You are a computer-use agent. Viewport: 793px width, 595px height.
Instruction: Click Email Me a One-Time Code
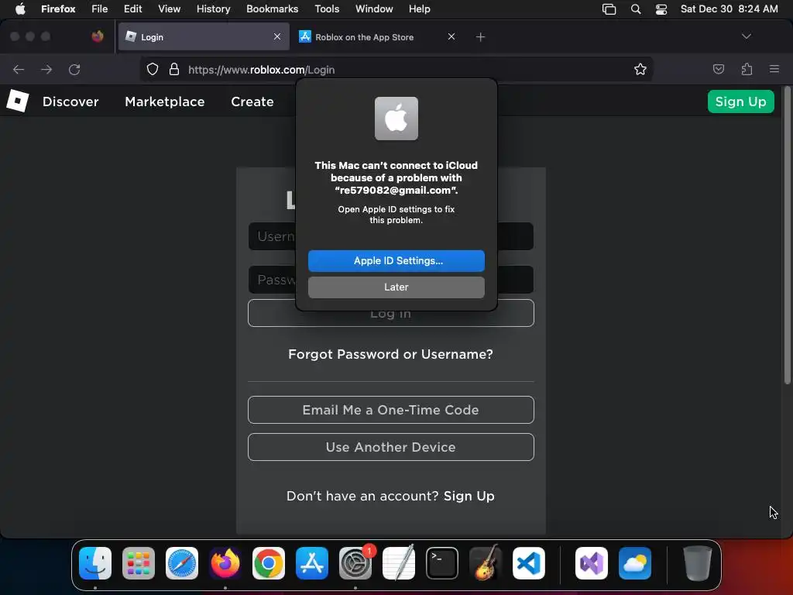coord(391,410)
